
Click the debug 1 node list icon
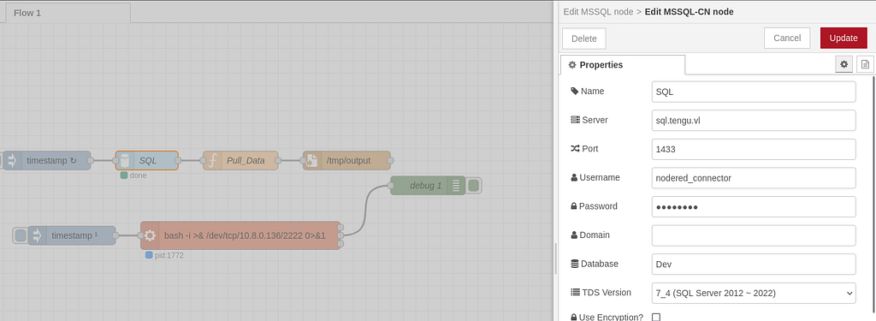(x=457, y=186)
